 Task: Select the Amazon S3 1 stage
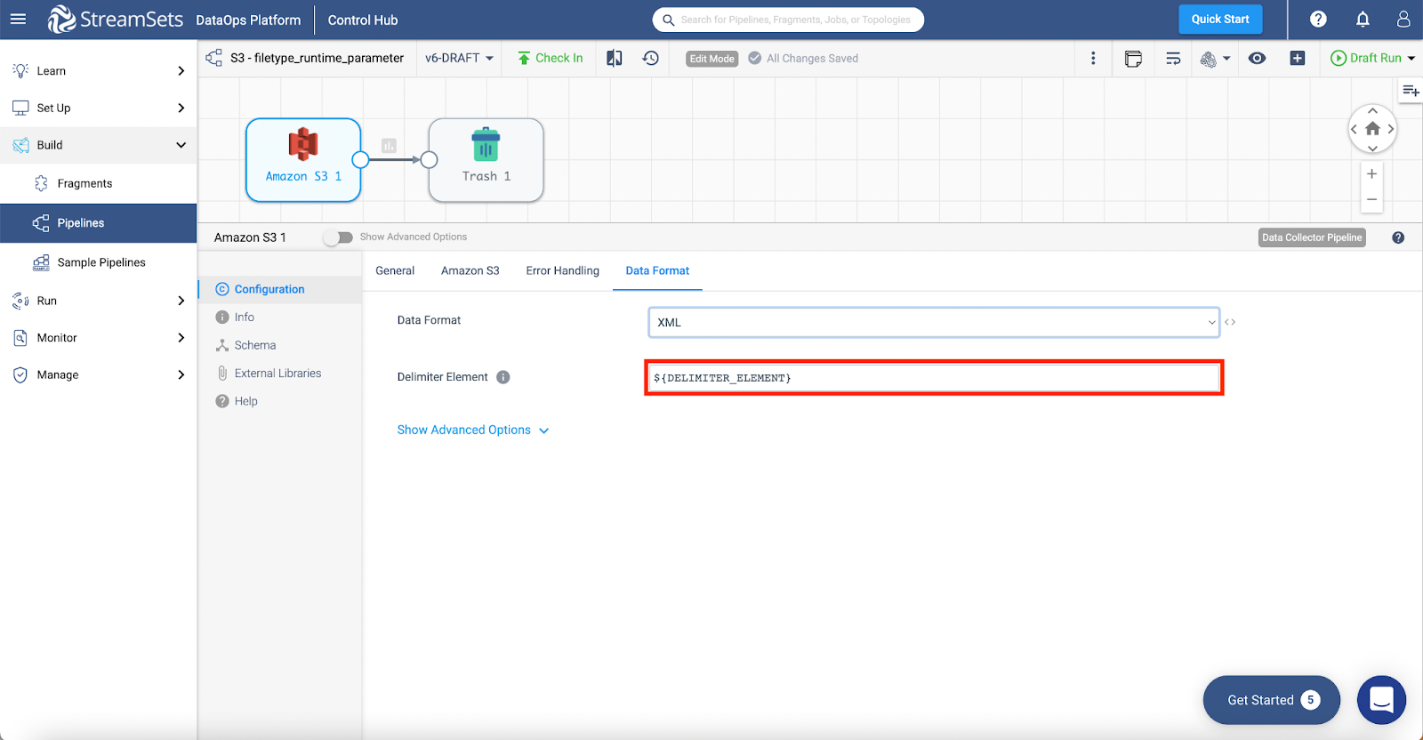click(303, 160)
